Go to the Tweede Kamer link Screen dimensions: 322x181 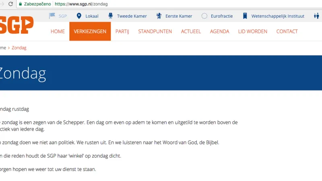click(132, 16)
